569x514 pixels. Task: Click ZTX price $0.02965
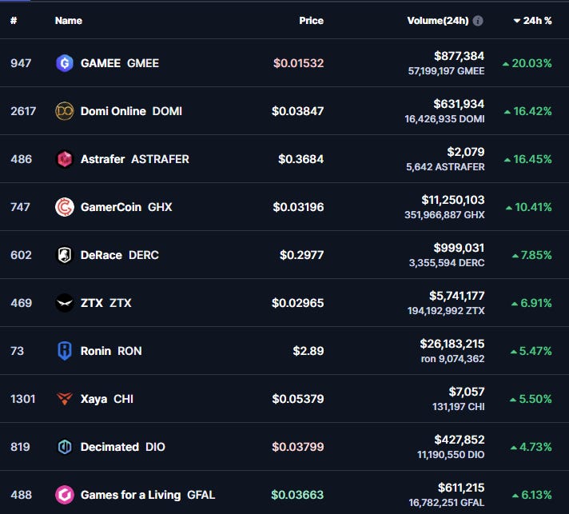coord(297,303)
